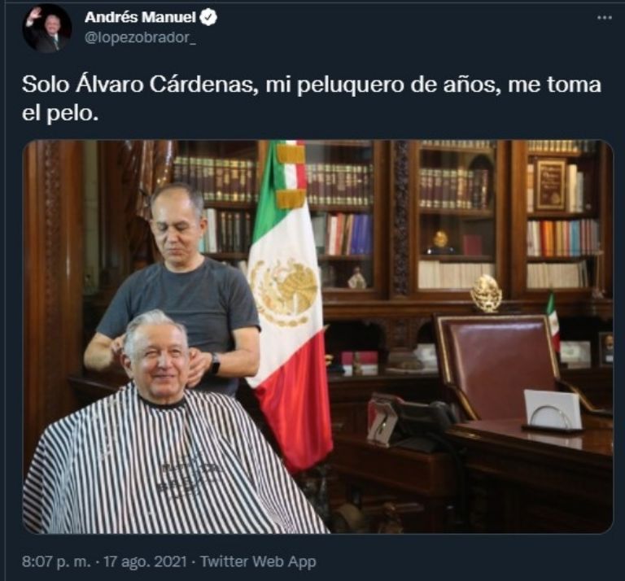
Task: Open the tweet's attached photo
Action: [317, 337]
